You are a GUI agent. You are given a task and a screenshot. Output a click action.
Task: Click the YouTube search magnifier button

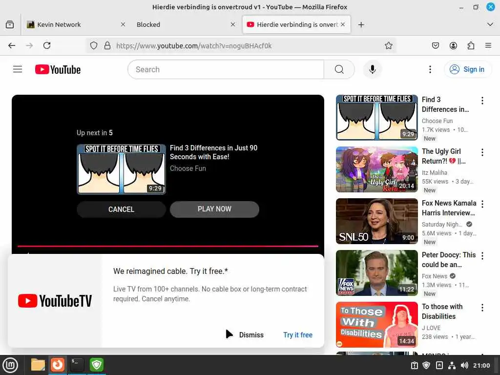click(339, 69)
